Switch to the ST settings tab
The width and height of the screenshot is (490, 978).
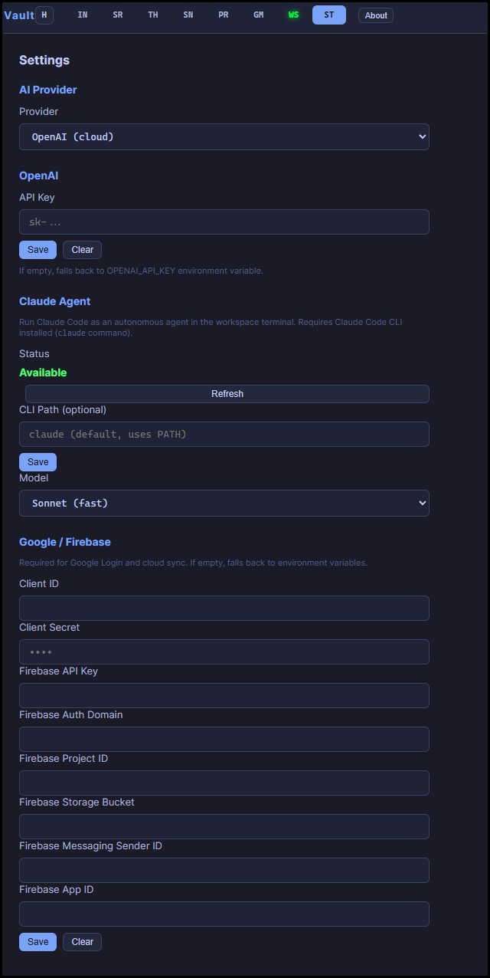pyautogui.click(x=328, y=15)
